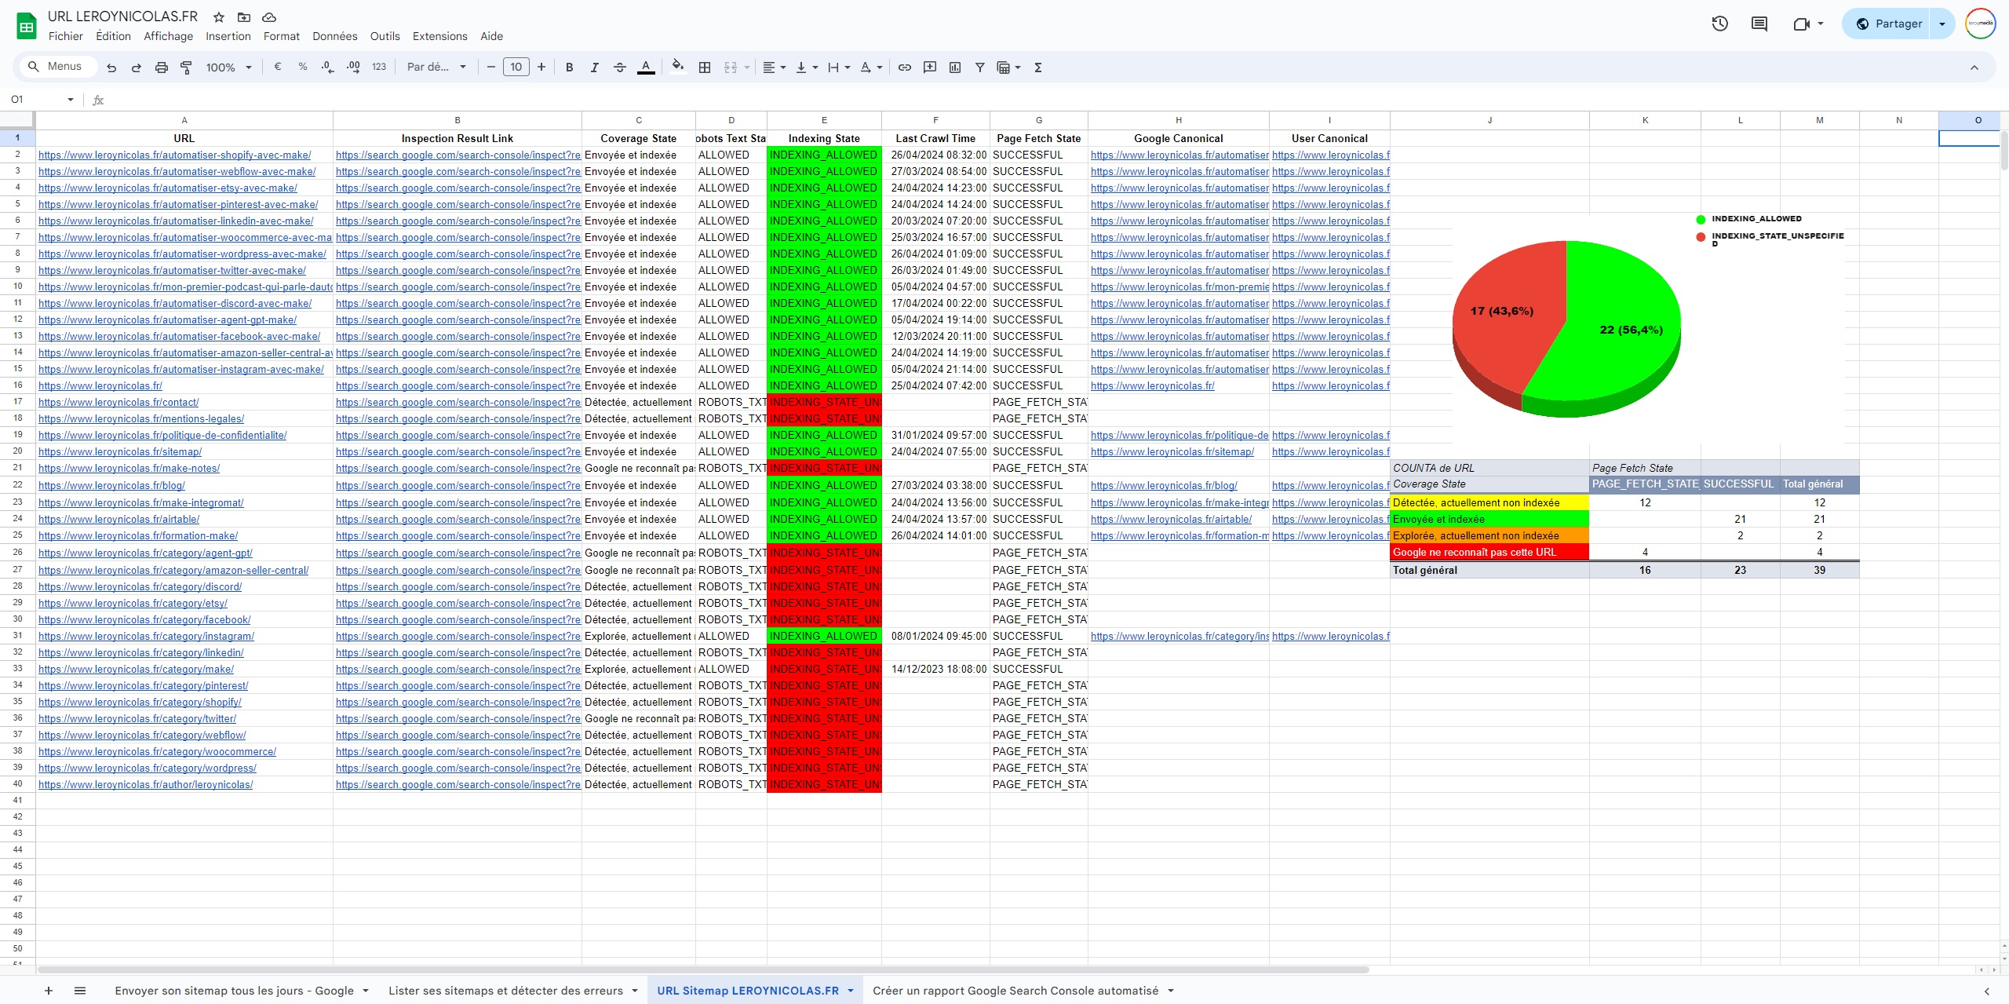Image resolution: width=2009 pixels, height=1004 pixels.
Task: Open the Fichier menu
Action: (x=65, y=36)
